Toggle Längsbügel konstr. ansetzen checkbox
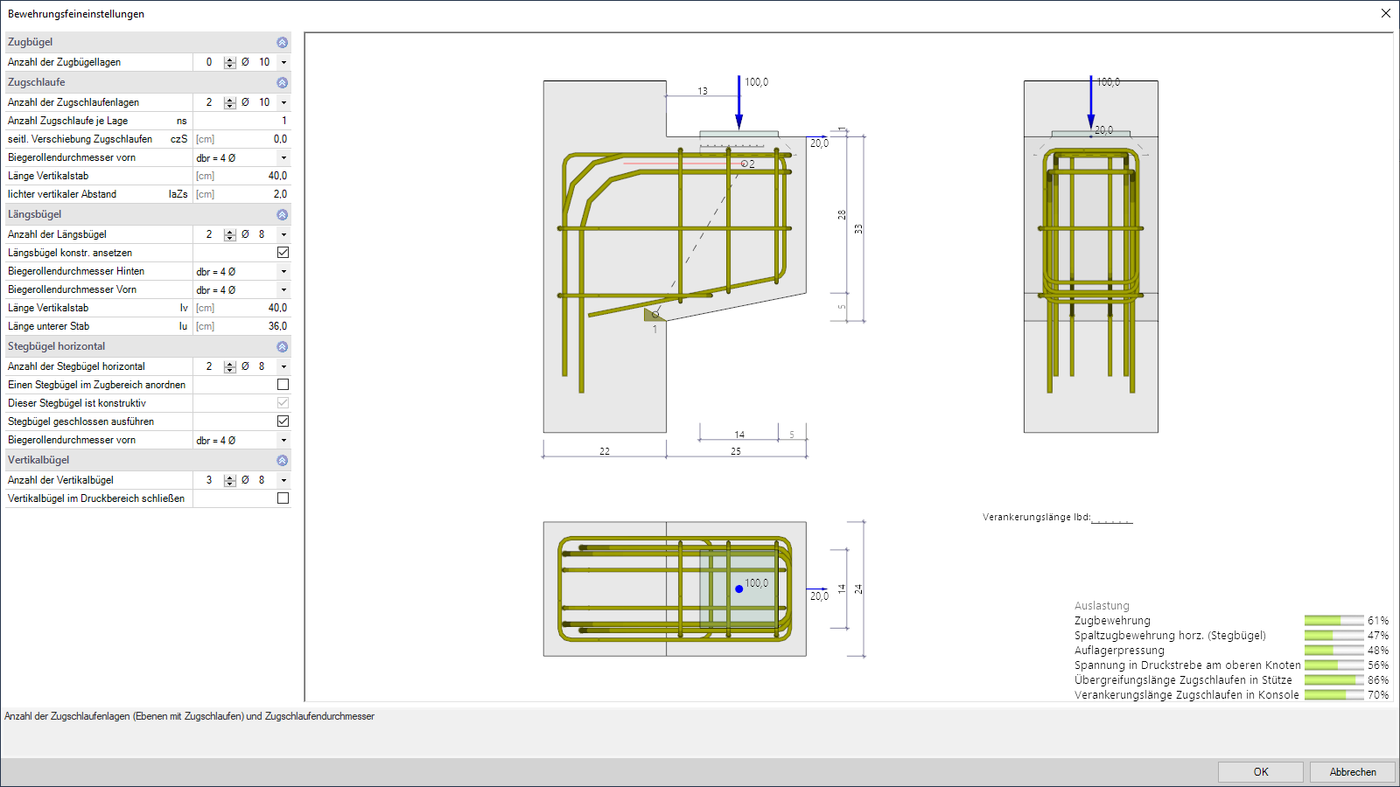 pos(283,253)
